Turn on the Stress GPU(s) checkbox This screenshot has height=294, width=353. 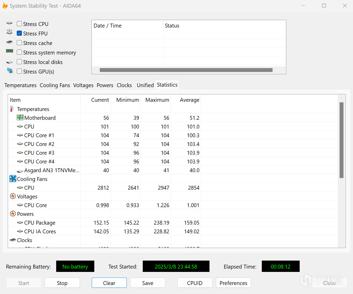[x=19, y=71]
